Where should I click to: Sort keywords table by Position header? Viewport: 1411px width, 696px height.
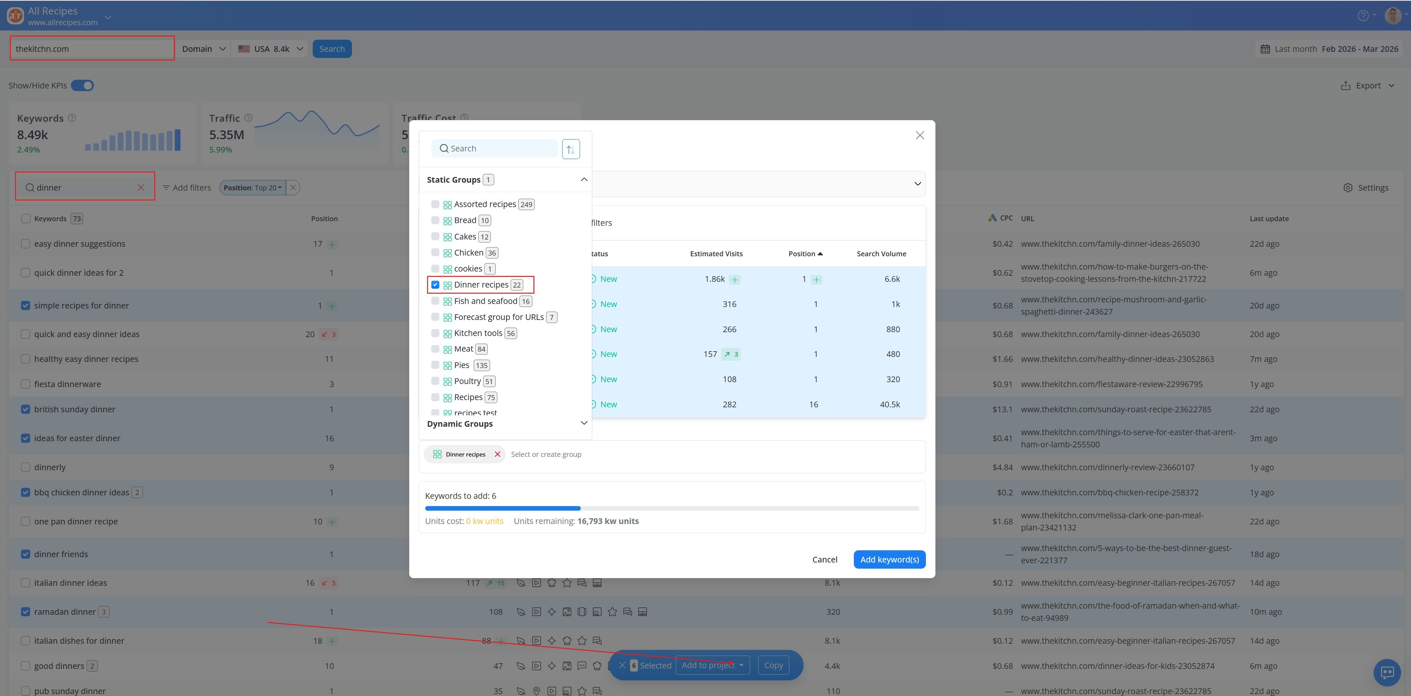pyautogui.click(x=324, y=219)
